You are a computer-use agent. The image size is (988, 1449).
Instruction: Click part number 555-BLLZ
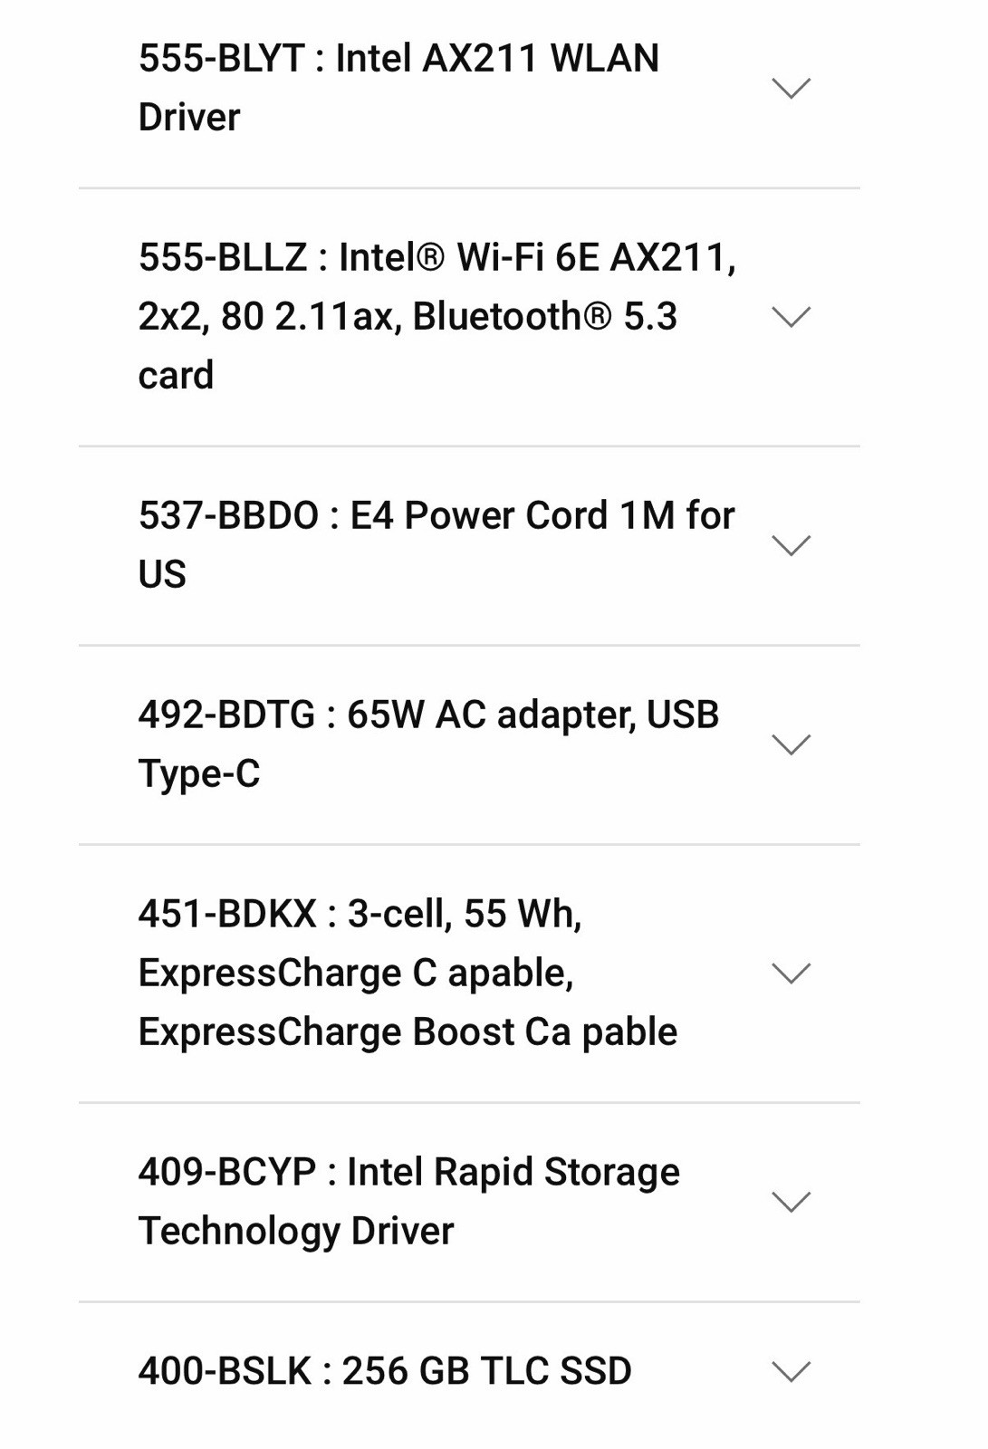tap(223, 258)
